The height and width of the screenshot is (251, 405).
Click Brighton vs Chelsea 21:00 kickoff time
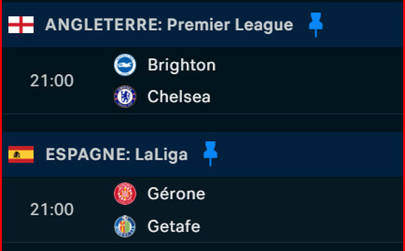tap(52, 80)
